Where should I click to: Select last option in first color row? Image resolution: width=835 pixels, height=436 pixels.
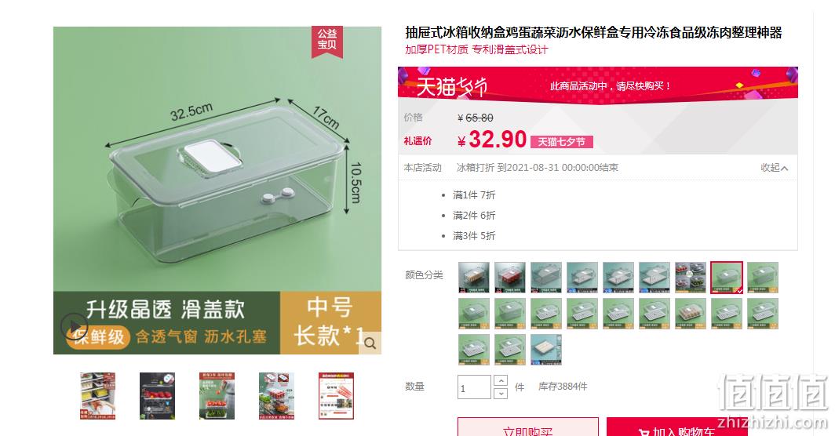pos(763,278)
